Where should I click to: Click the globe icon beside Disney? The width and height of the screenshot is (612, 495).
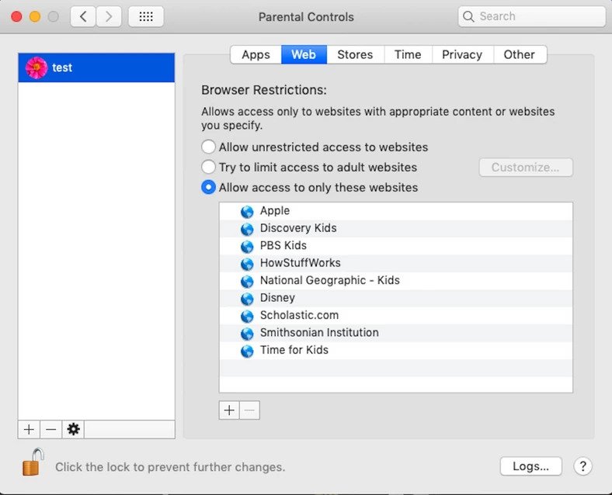[x=247, y=299]
